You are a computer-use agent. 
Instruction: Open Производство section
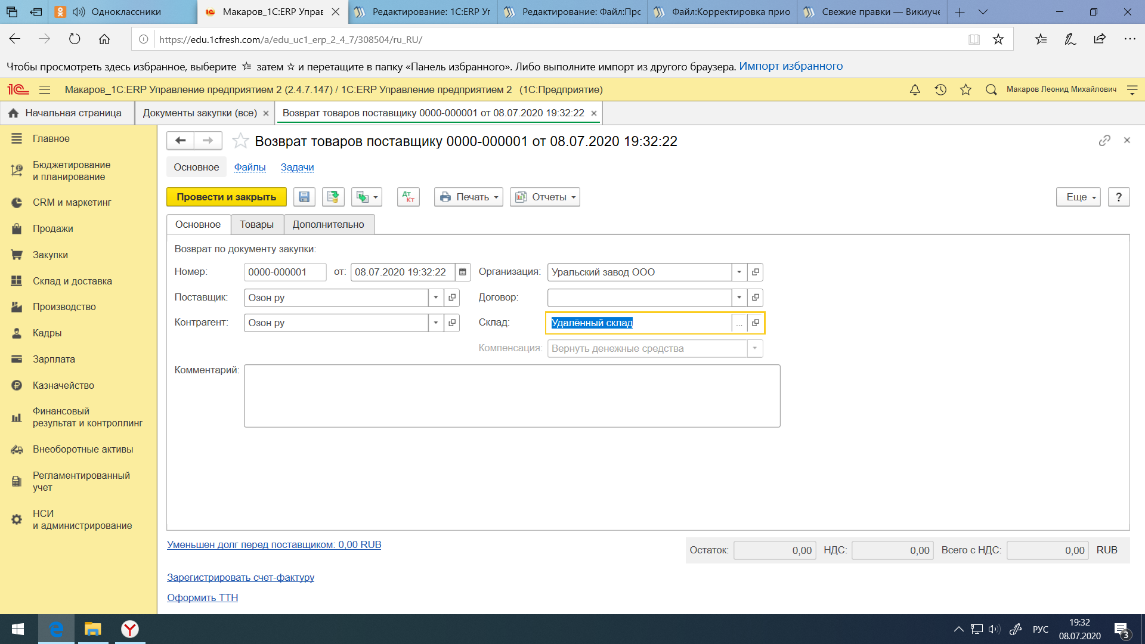click(64, 306)
